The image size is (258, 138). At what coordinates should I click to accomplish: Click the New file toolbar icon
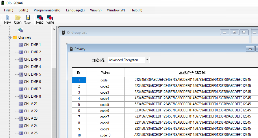coord(7,17)
